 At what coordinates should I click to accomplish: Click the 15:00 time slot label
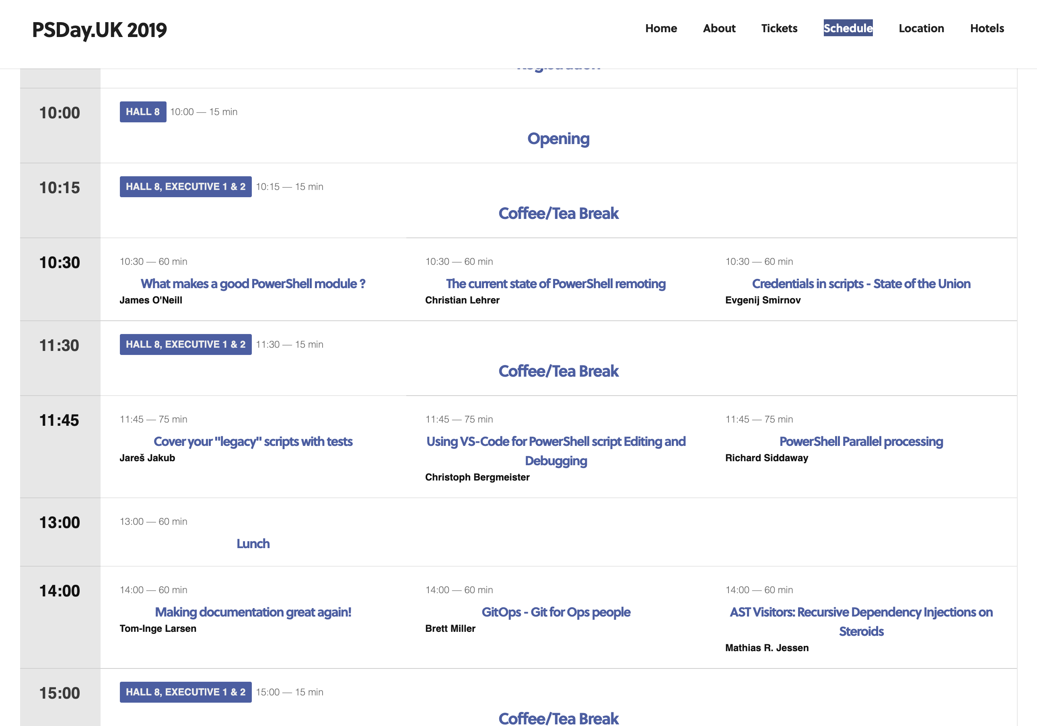tap(60, 693)
